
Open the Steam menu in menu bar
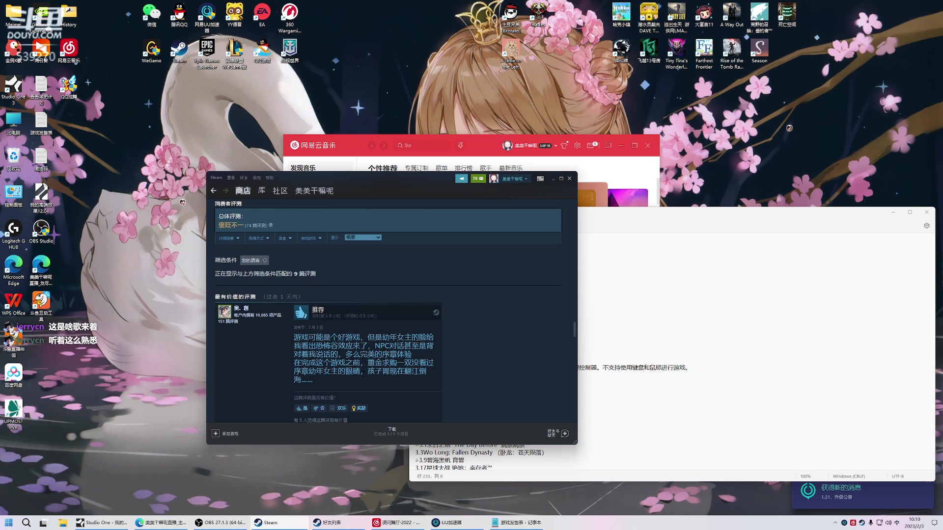click(216, 178)
